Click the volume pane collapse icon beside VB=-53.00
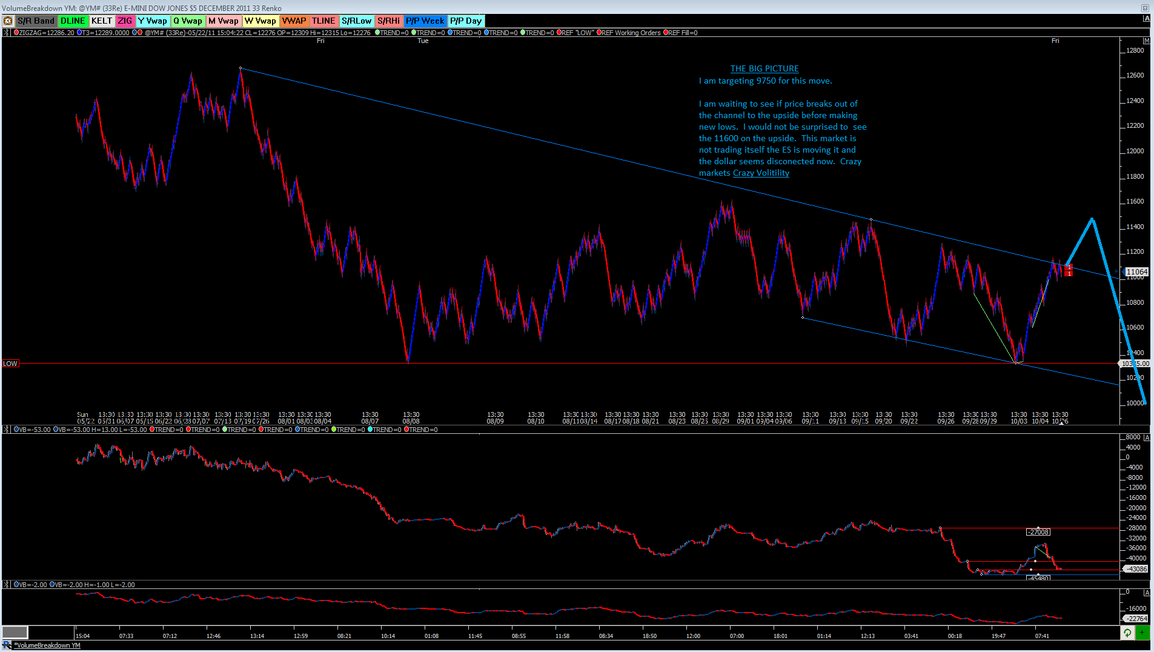1154x652 pixels. [7, 430]
